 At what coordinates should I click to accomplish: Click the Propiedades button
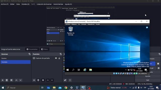pos(32,49)
